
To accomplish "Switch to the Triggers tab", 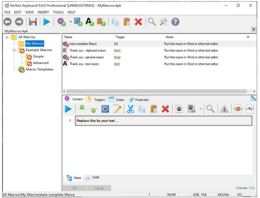I will click(96, 99).
